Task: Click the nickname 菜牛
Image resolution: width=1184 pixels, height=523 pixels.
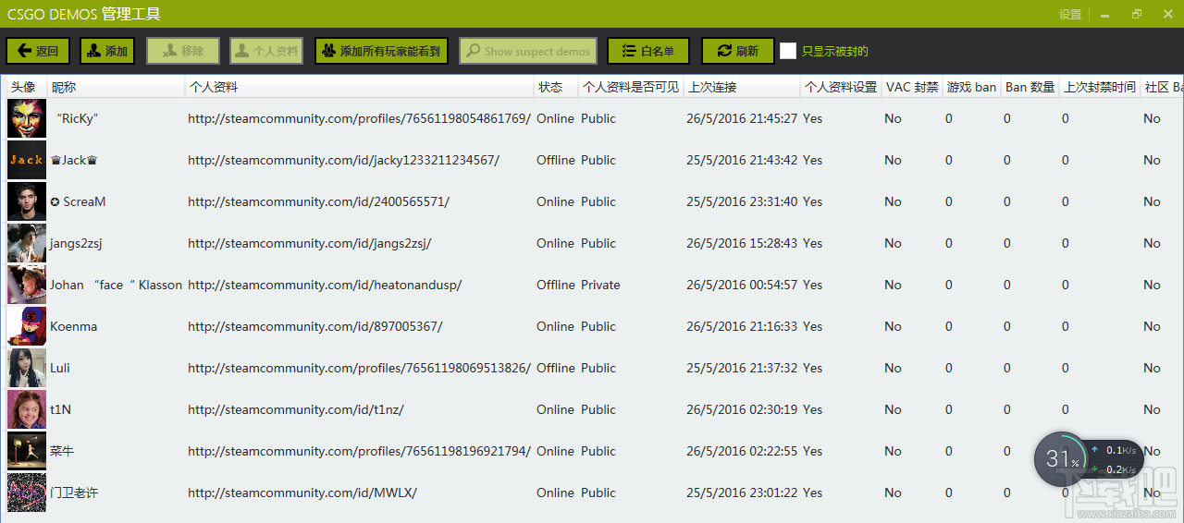Action: point(62,451)
